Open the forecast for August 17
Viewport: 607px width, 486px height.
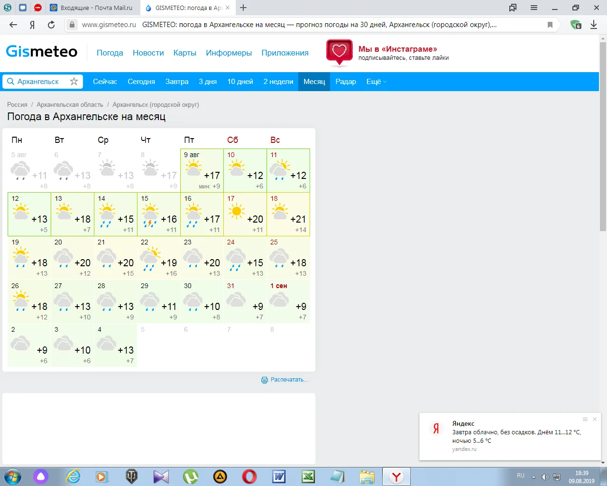click(245, 215)
